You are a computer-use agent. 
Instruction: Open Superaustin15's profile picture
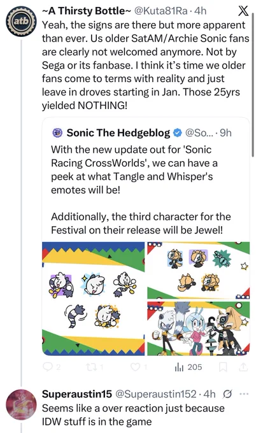(x=21, y=404)
